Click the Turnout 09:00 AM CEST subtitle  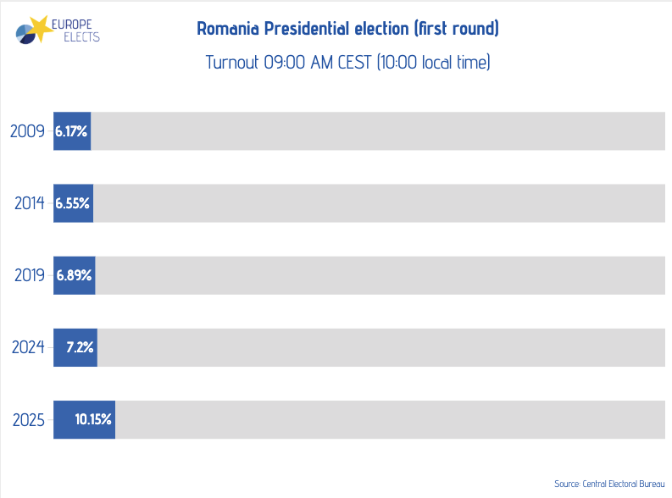(347, 63)
